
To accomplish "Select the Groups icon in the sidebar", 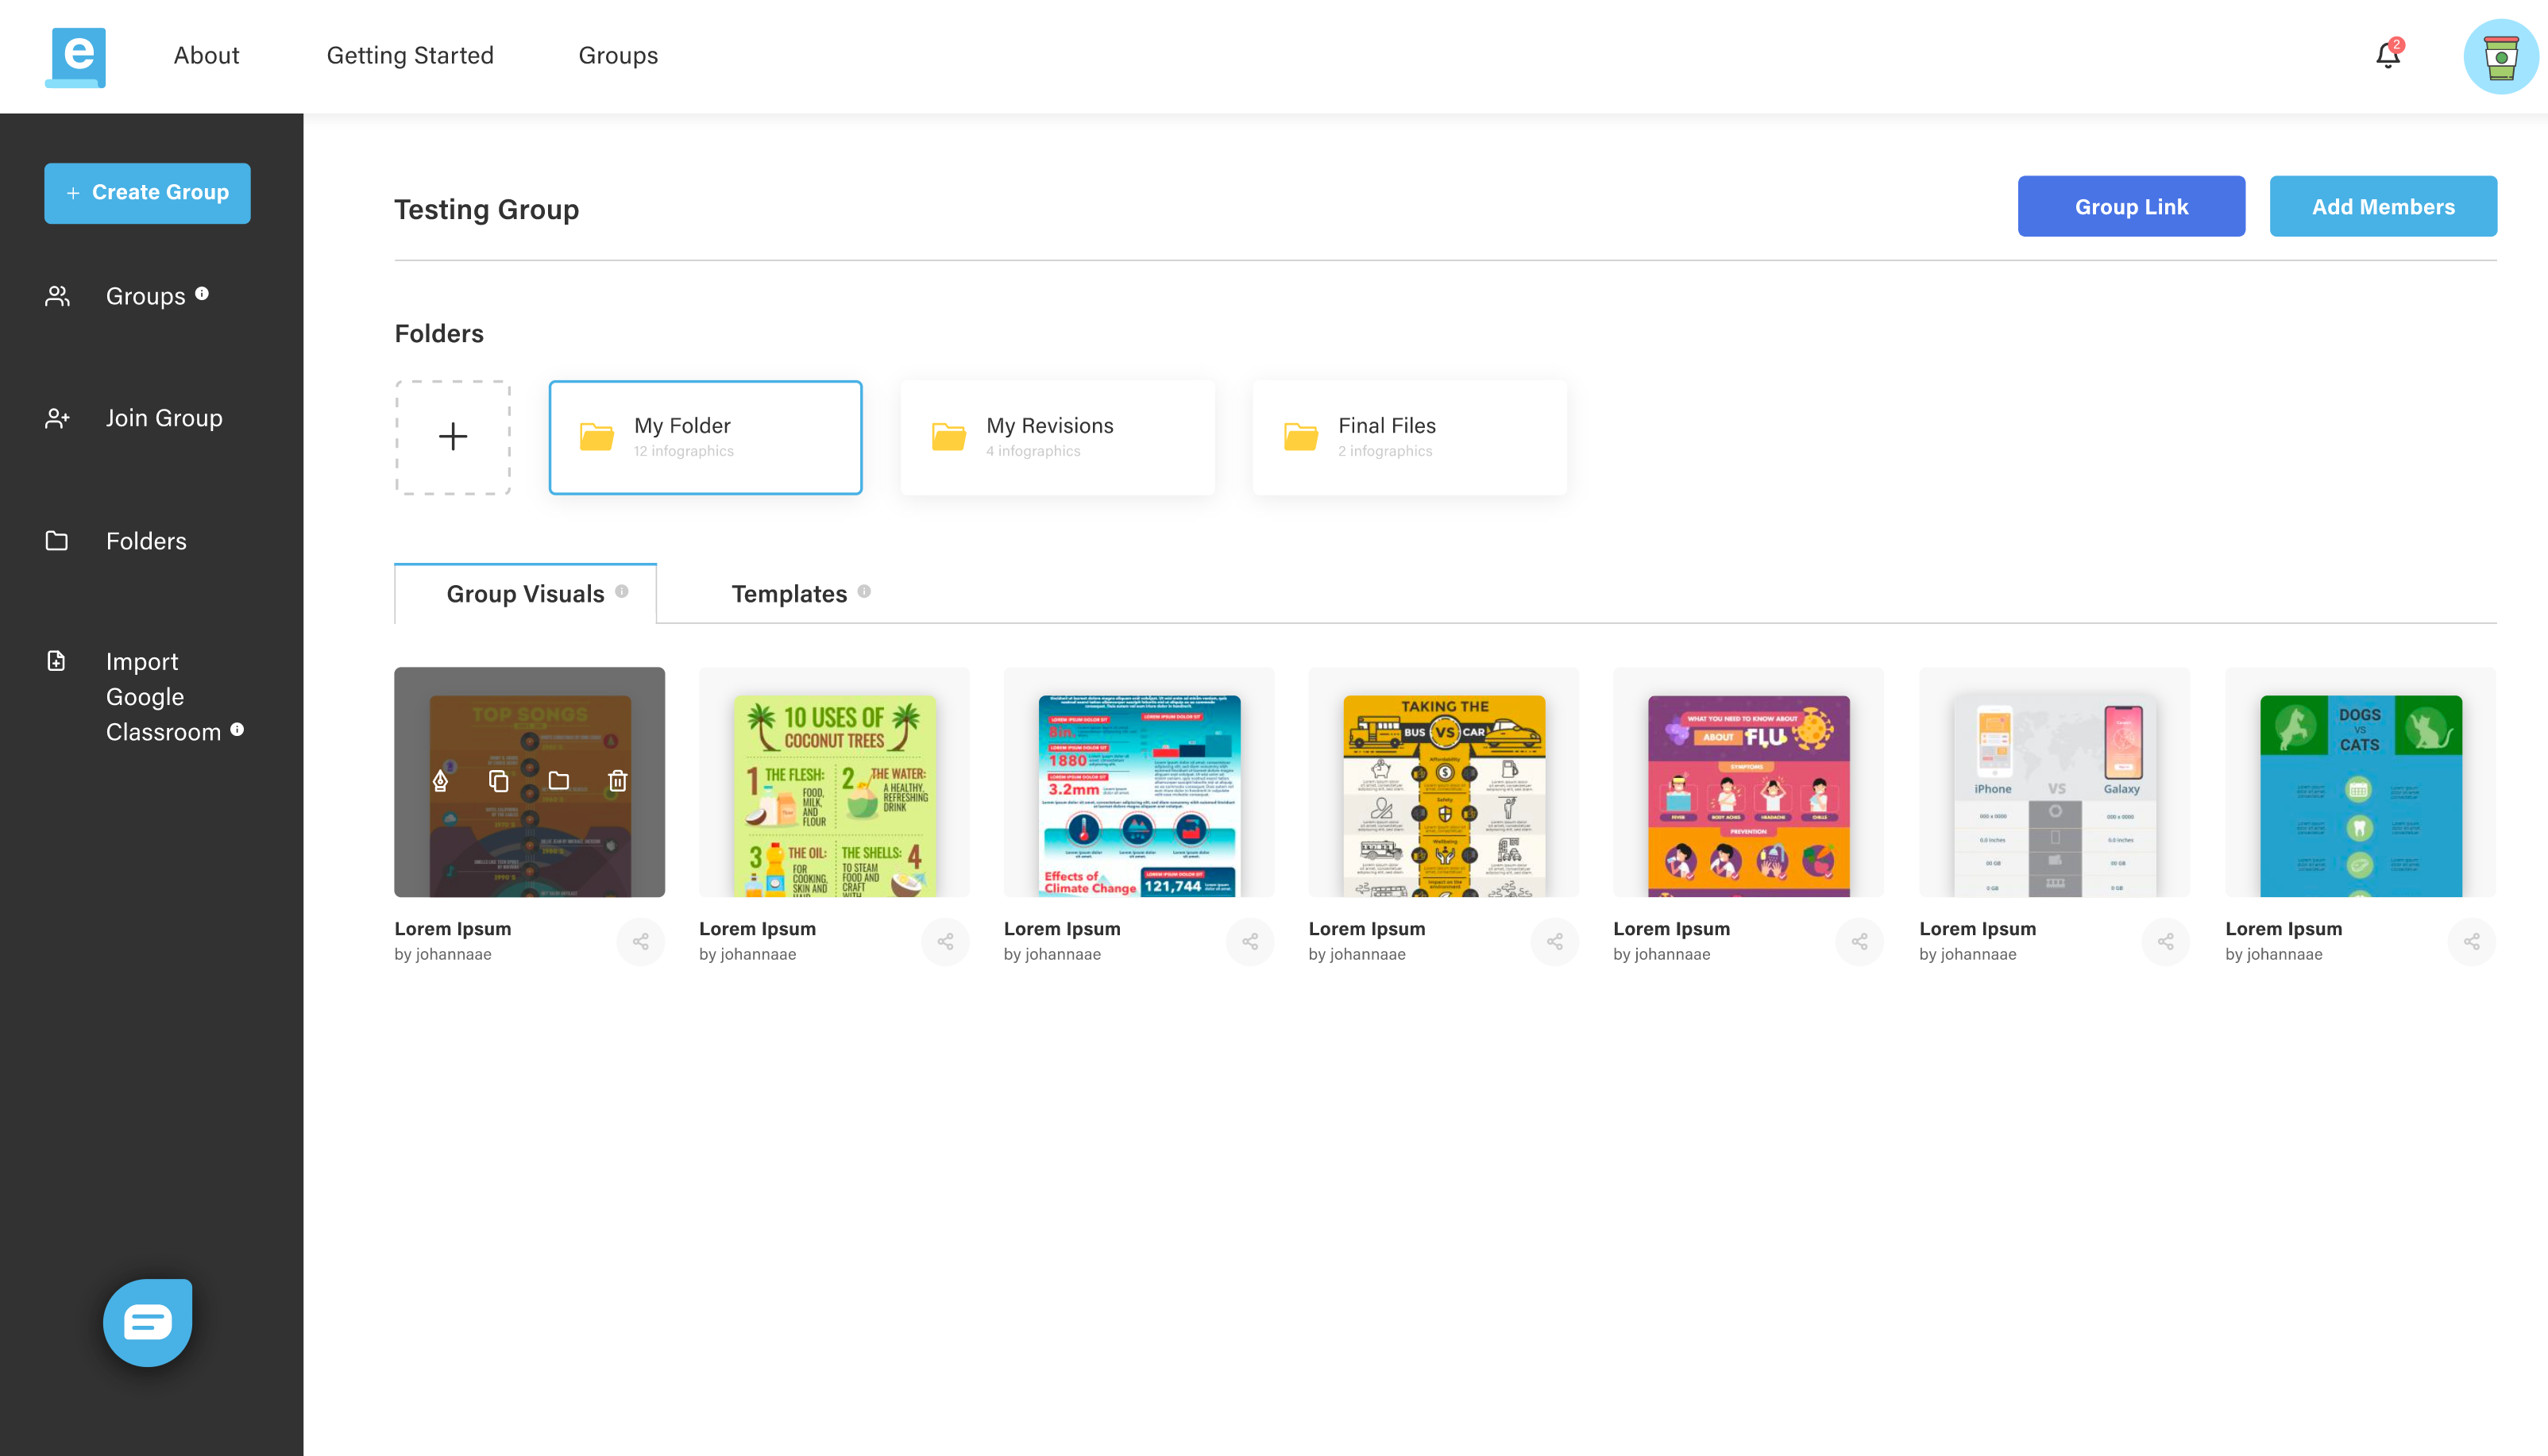I will [56, 296].
